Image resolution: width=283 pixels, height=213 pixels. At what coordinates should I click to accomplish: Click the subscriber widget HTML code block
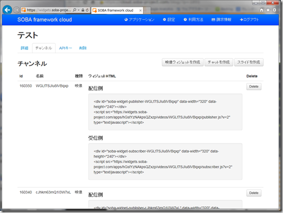click(165, 161)
